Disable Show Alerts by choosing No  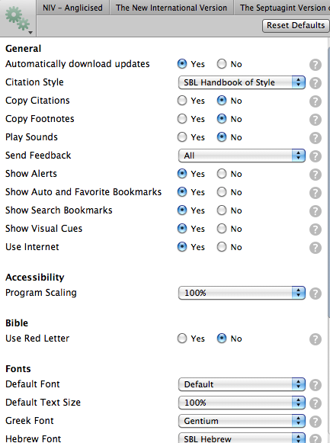tap(222, 174)
